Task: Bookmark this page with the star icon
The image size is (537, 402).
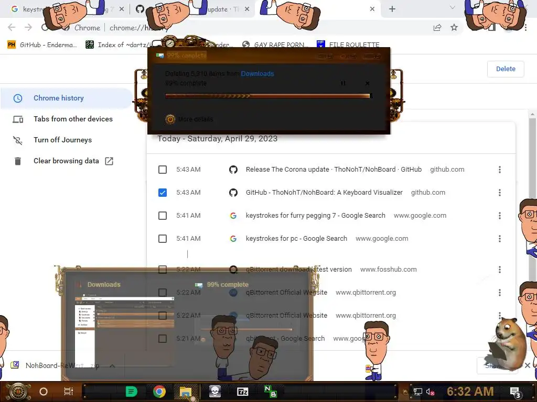Action: (x=454, y=28)
